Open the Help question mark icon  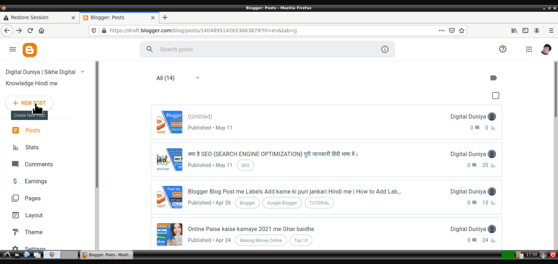pos(503,49)
